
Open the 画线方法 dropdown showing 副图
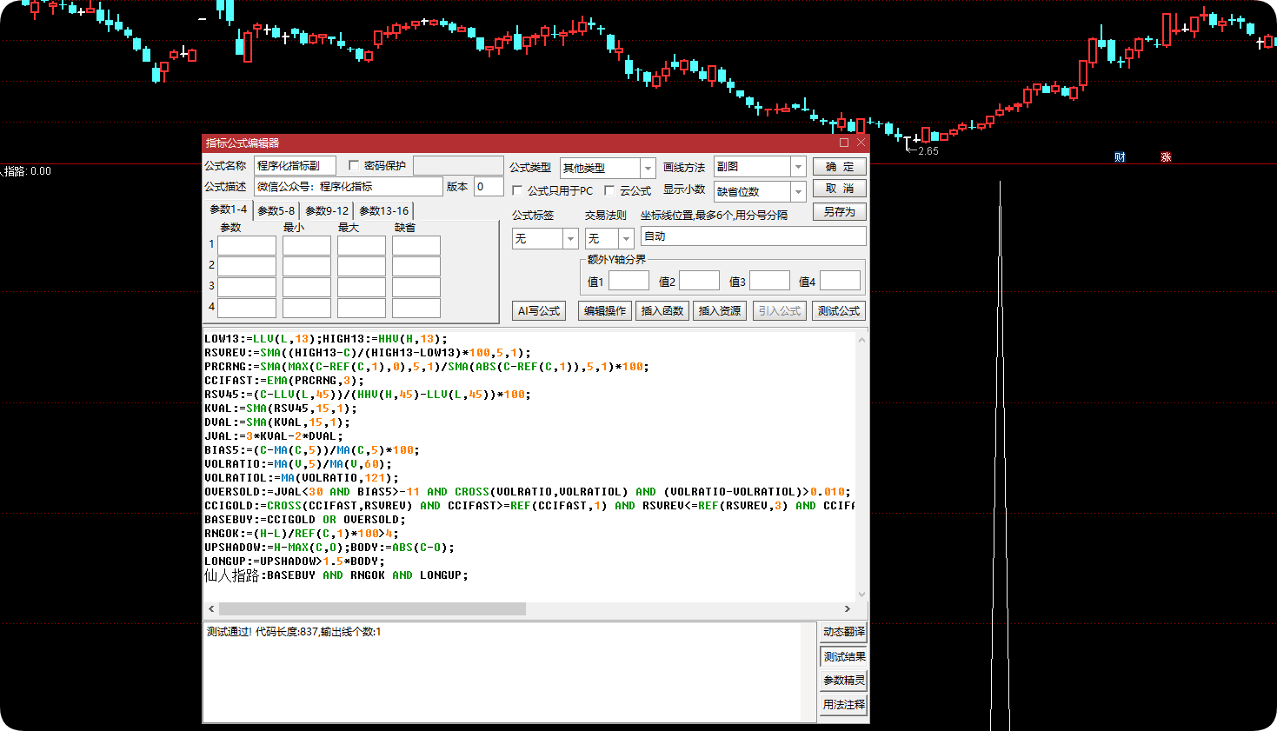click(x=798, y=166)
